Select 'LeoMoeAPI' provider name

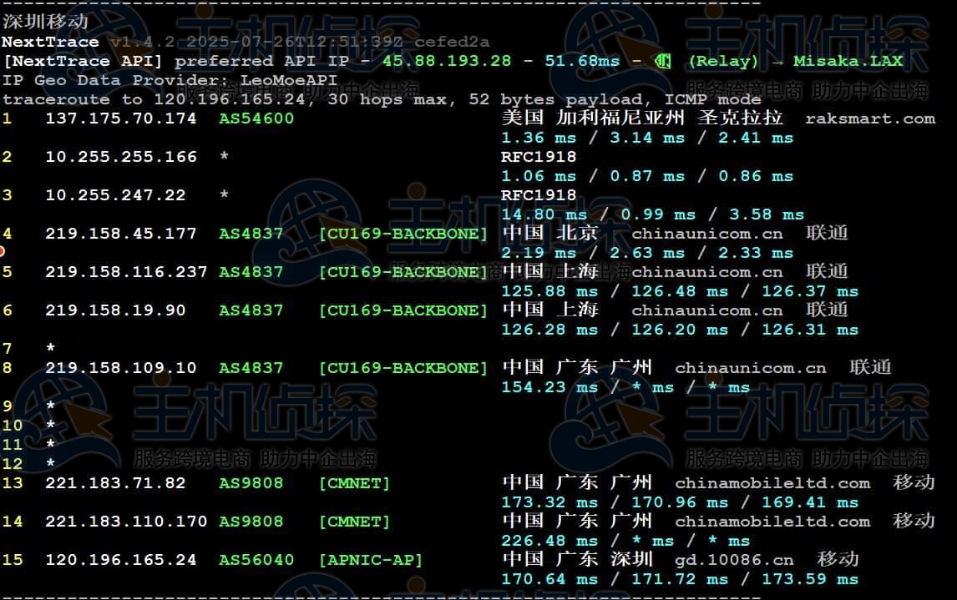click(289, 80)
